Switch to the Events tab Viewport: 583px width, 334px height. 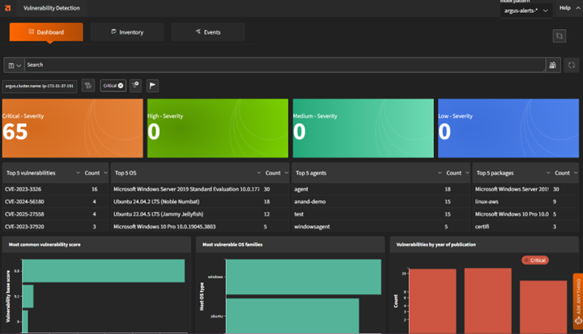[207, 32]
